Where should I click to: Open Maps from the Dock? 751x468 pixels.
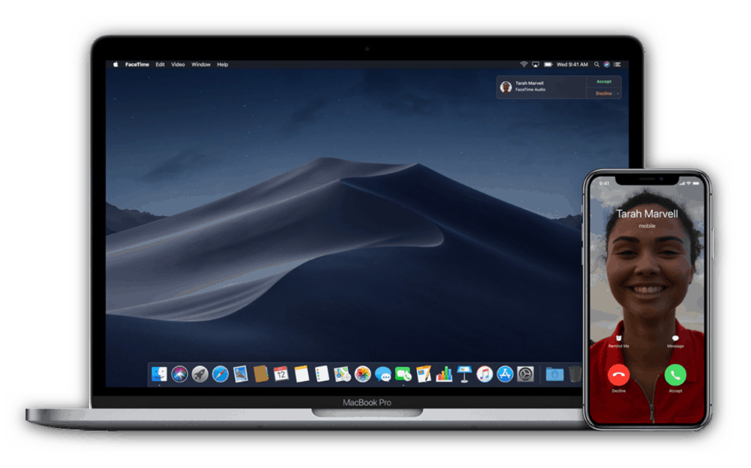pos(340,374)
